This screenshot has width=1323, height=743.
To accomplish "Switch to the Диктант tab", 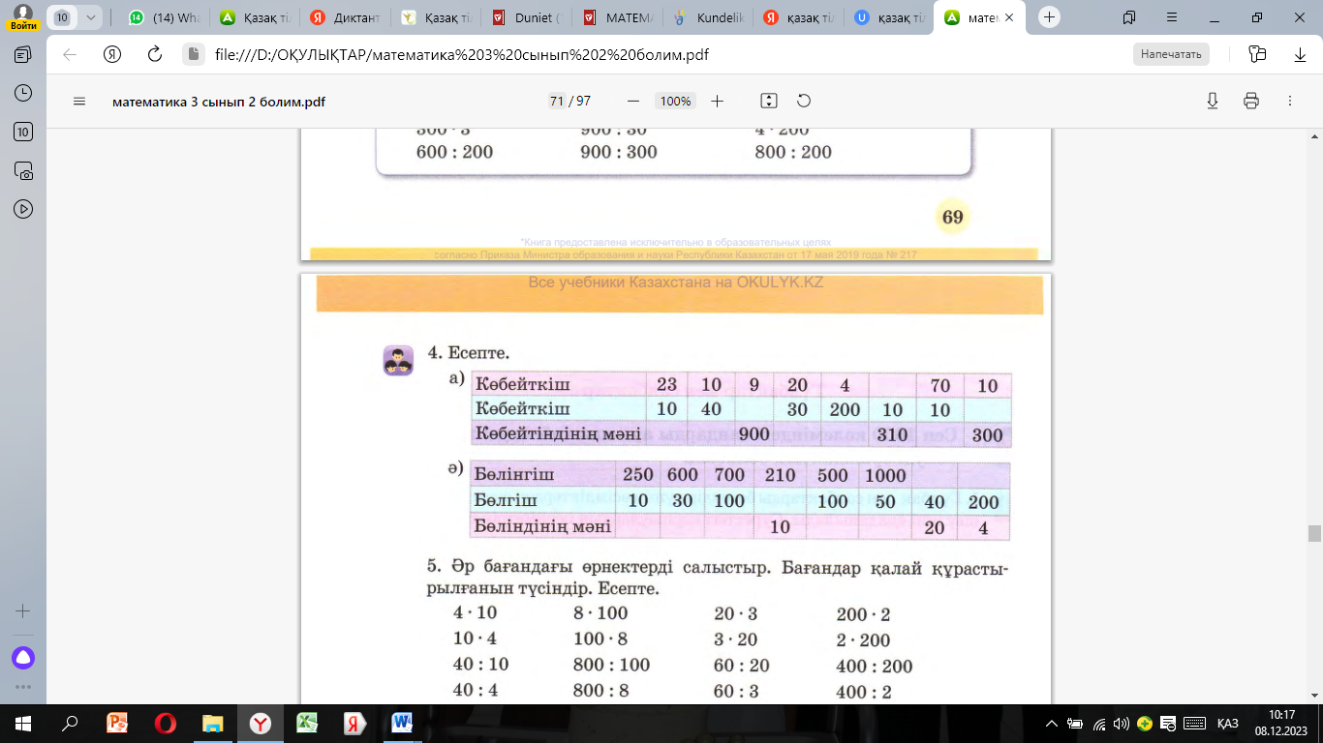I will point(344,17).
